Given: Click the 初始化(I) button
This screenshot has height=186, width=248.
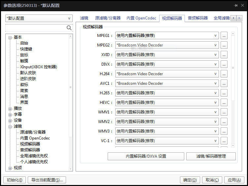Looking at the screenshot, I should [x=15, y=180].
